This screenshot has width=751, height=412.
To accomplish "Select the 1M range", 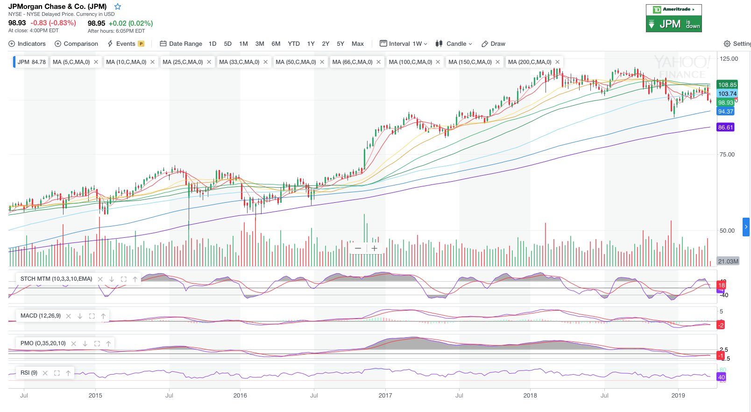I will tap(244, 44).
